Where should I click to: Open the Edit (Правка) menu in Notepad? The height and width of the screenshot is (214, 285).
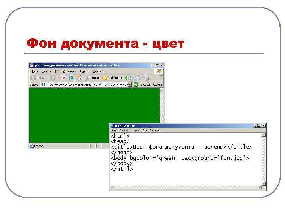pyautogui.click(x=124, y=130)
